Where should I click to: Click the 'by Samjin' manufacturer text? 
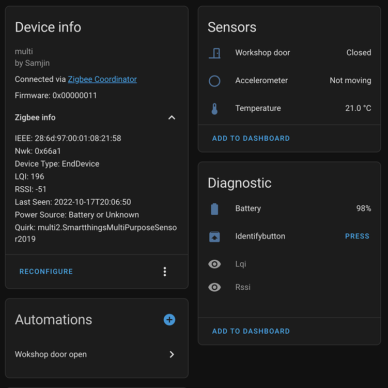32,63
